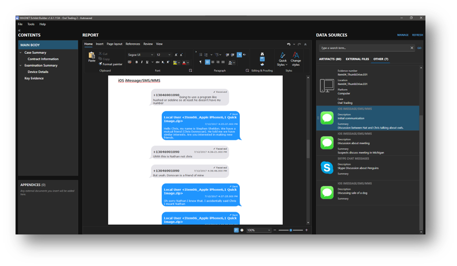Toggle bold formatting

pos(136,62)
